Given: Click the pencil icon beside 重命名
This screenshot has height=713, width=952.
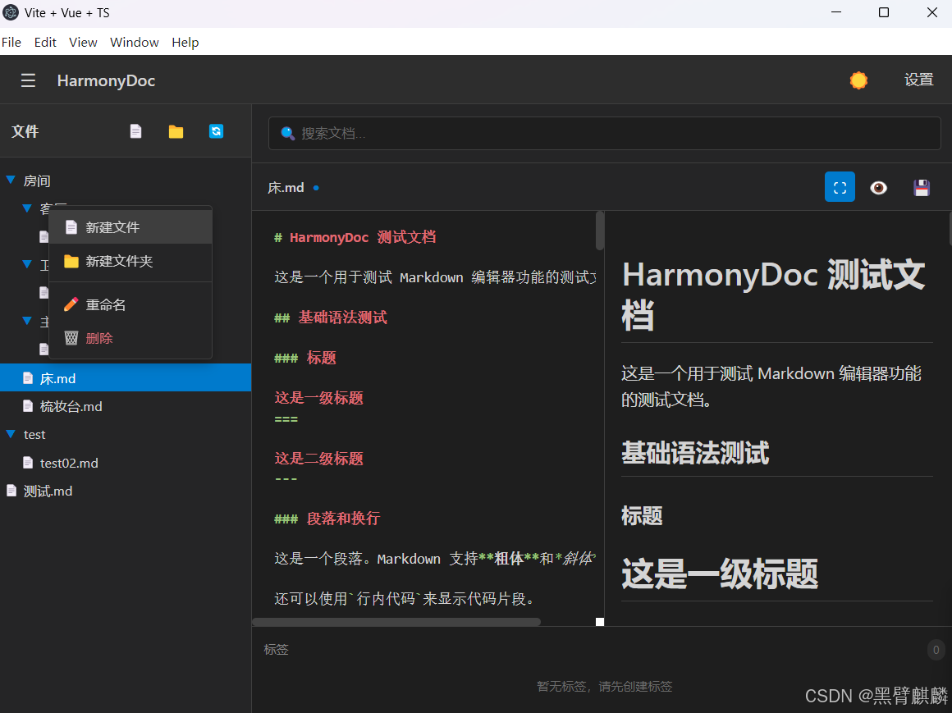Looking at the screenshot, I should (x=71, y=304).
